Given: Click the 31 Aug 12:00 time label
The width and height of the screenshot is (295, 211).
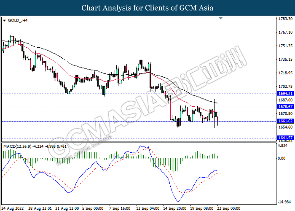Looking at the screenshot, I should (67, 208).
